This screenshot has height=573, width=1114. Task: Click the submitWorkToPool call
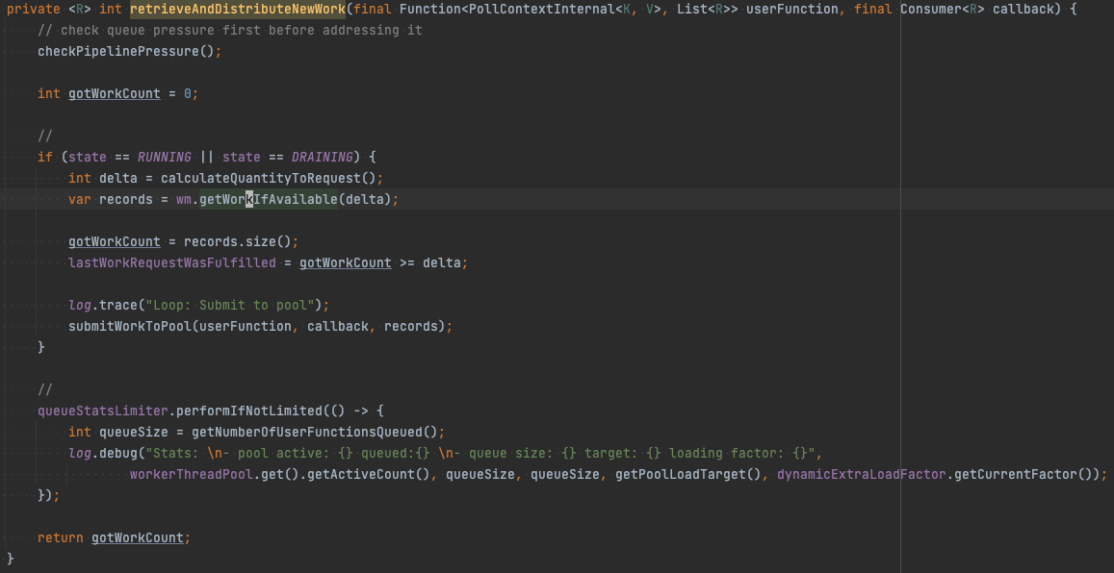[129, 326]
